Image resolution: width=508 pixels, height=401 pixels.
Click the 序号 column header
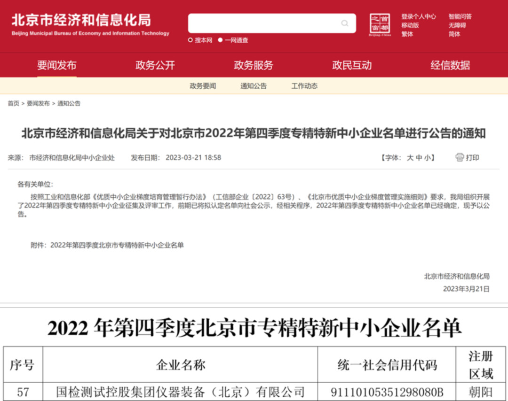pyautogui.click(x=22, y=365)
